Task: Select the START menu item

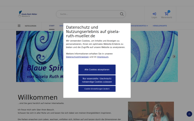Action: click(x=52, y=26)
